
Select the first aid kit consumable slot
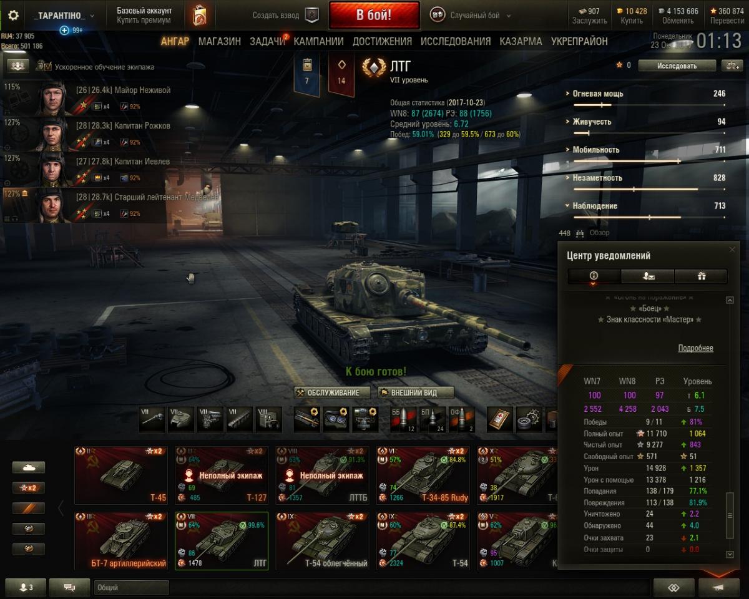coord(499,419)
